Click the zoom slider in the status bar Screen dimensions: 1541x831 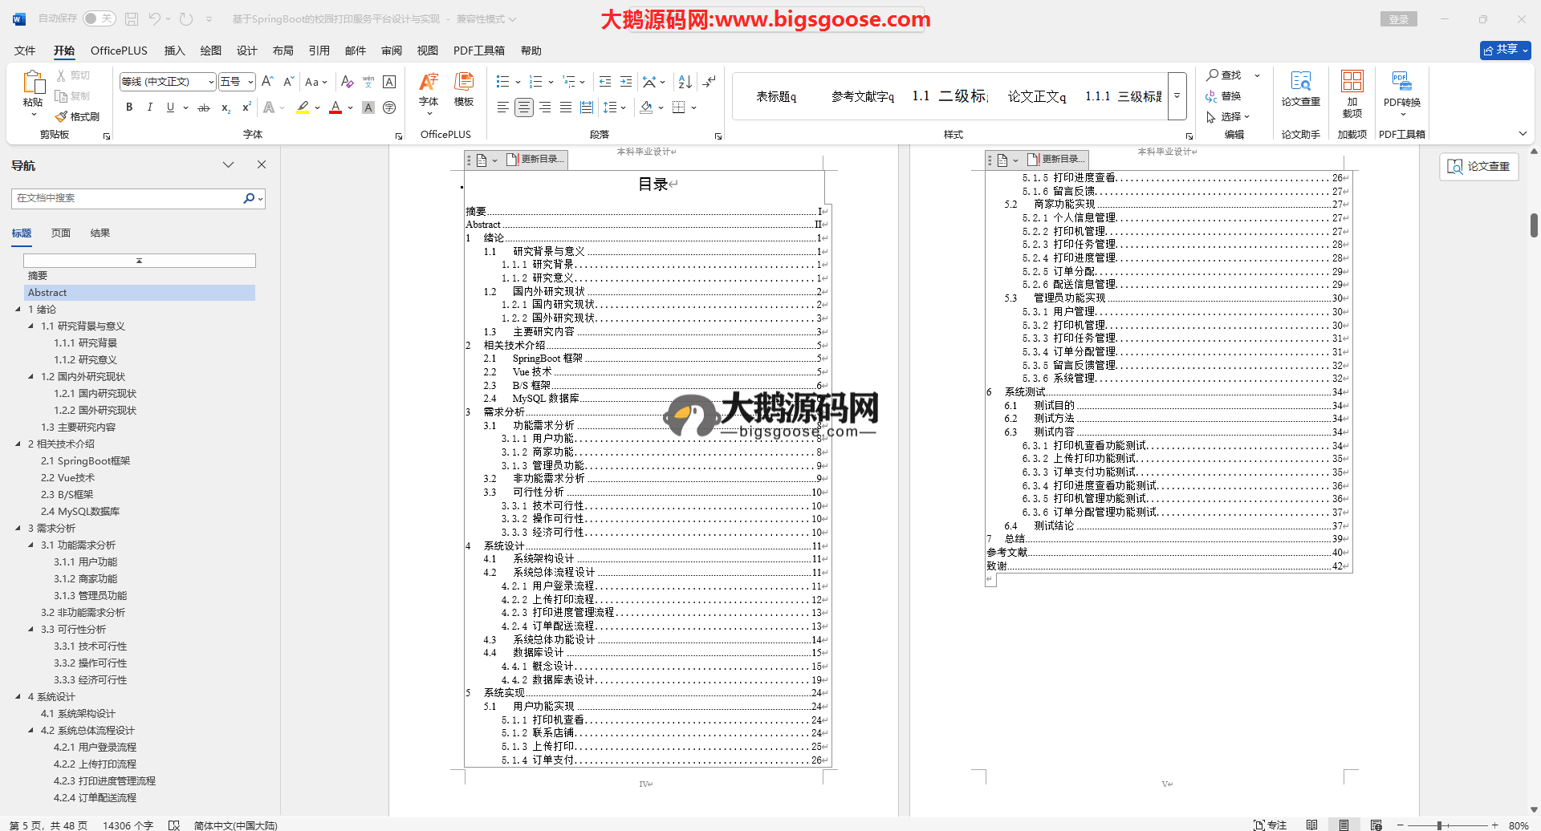(x=1440, y=825)
